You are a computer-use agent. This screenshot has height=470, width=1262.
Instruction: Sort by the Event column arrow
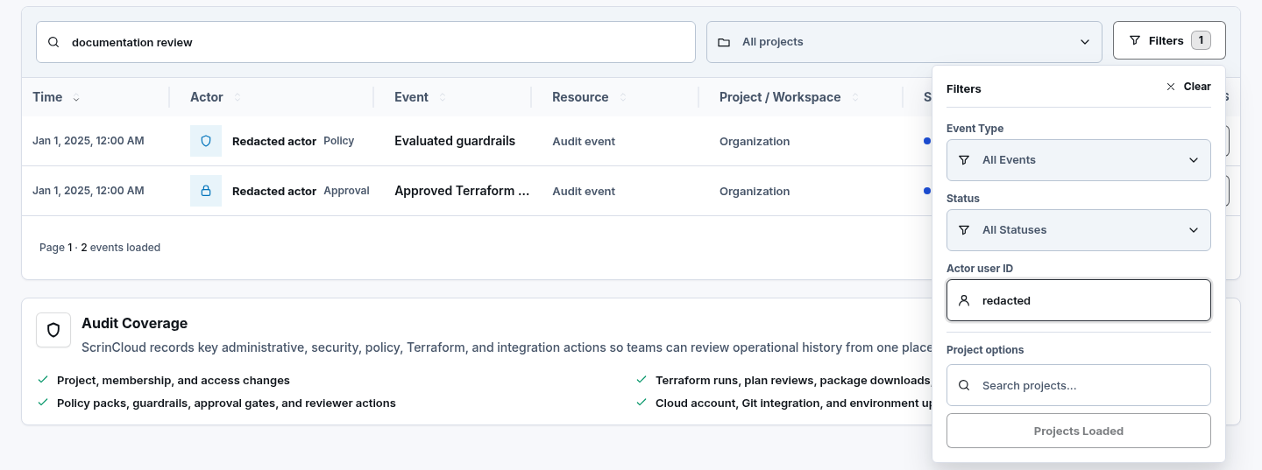point(443,98)
